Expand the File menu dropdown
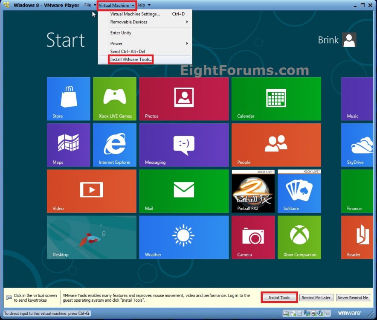Image resolution: width=377 pixels, height=320 pixels. point(90,5)
